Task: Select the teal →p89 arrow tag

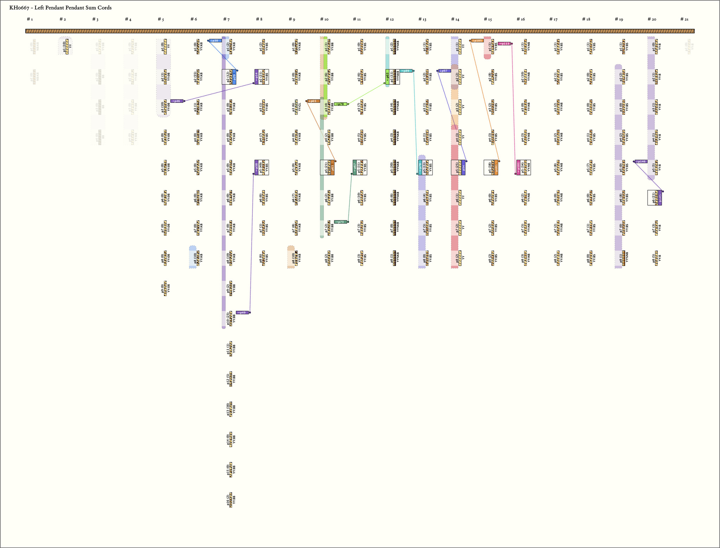Action: pos(406,71)
